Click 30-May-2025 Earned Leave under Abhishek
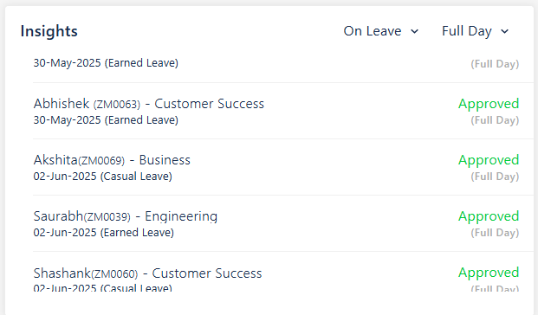 pyautogui.click(x=106, y=120)
